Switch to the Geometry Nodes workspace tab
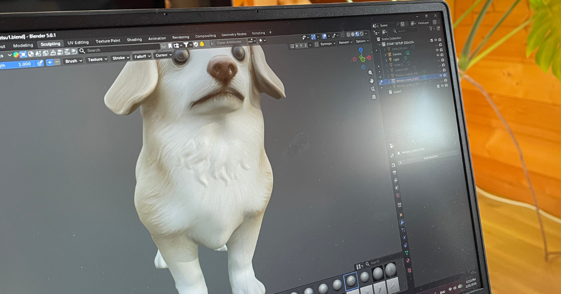This screenshot has height=294, width=561. pos(234,34)
